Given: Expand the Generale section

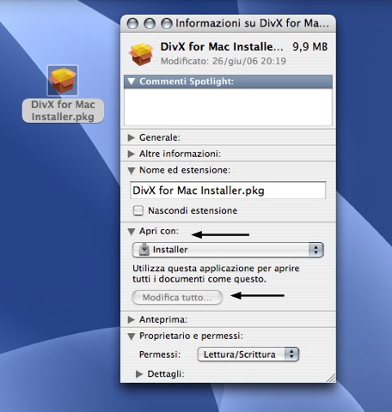Looking at the screenshot, I should pos(132,137).
